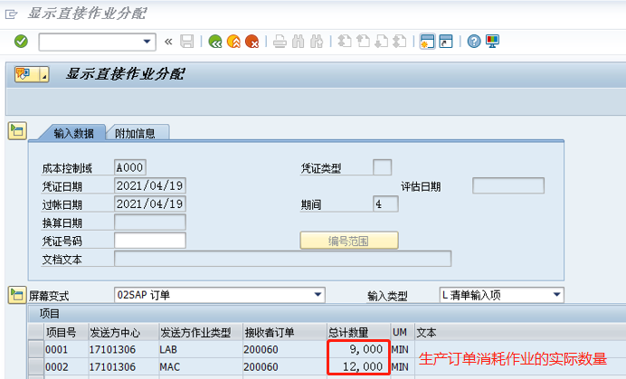Click the 12,000 quantity cell
This screenshot has height=379, width=626.
pyautogui.click(x=358, y=366)
